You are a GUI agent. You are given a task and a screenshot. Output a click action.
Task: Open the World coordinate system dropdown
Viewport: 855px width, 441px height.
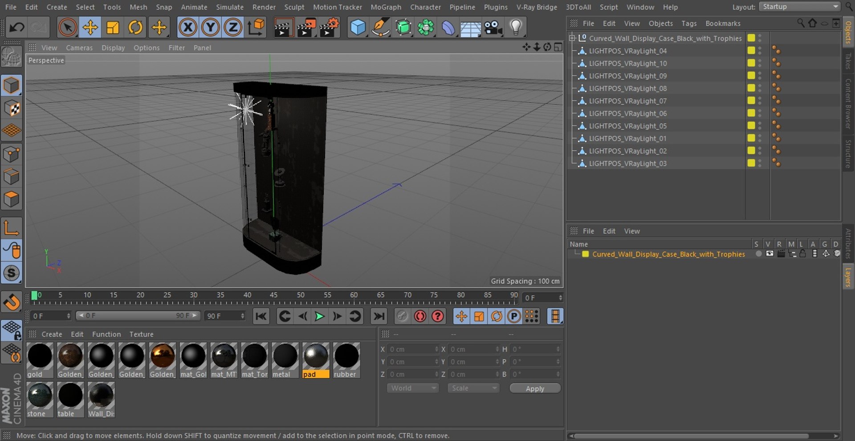413,388
